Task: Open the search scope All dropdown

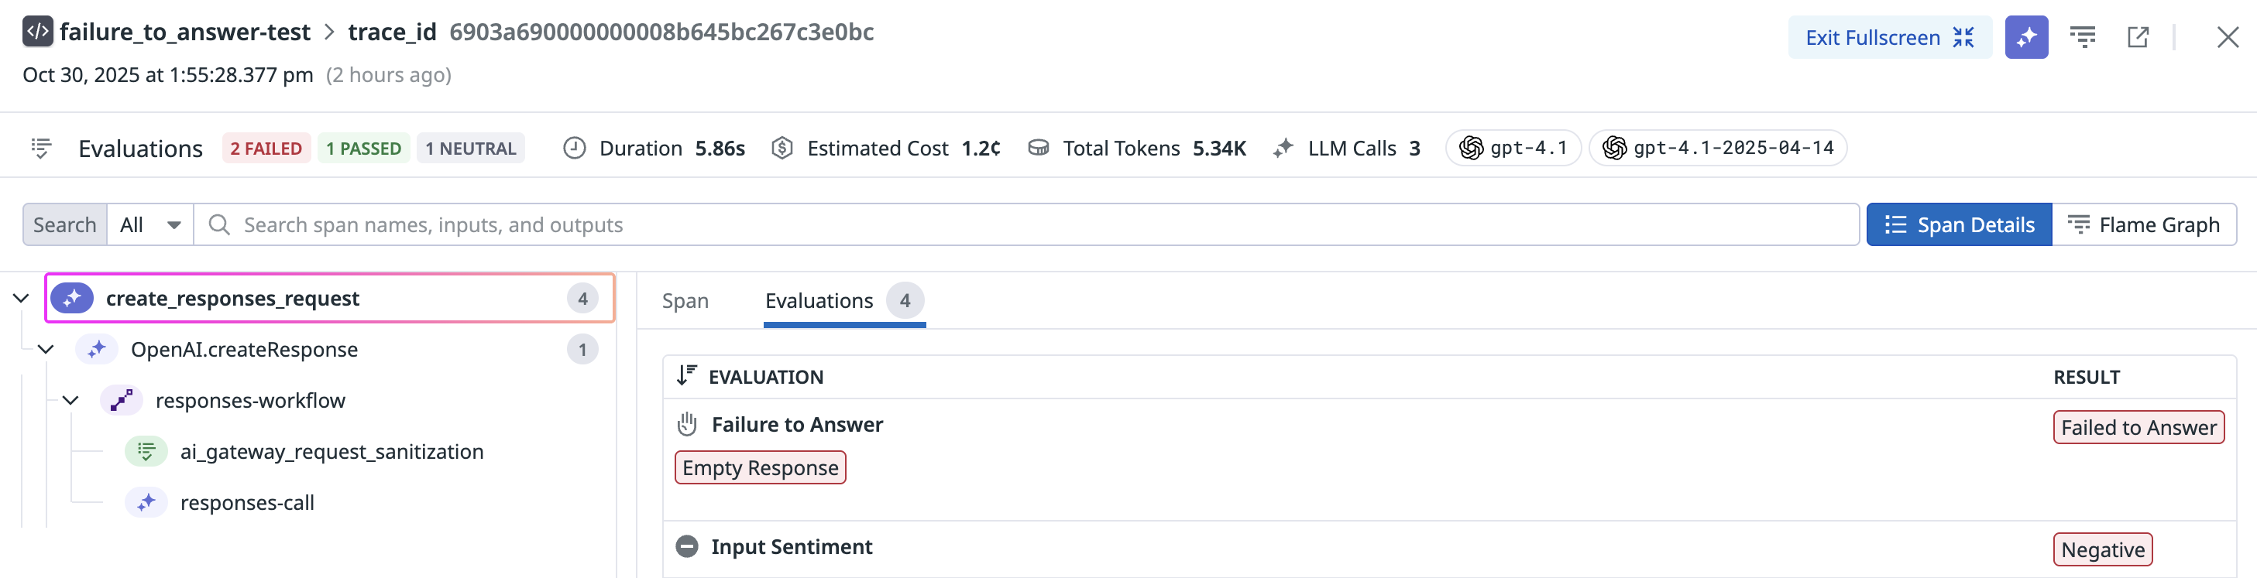Action: pos(149,225)
